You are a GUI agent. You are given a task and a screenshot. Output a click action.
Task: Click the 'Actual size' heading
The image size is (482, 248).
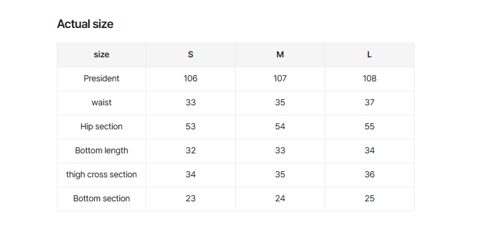click(85, 24)
